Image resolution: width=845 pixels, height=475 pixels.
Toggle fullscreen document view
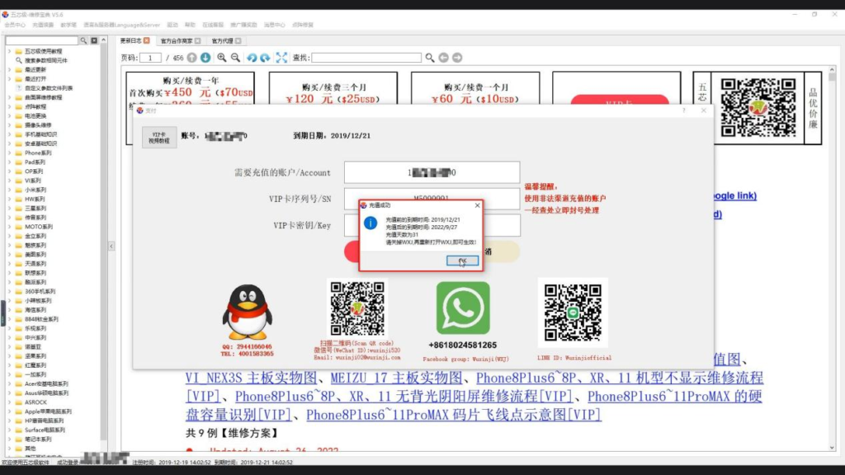coord(281,58)
